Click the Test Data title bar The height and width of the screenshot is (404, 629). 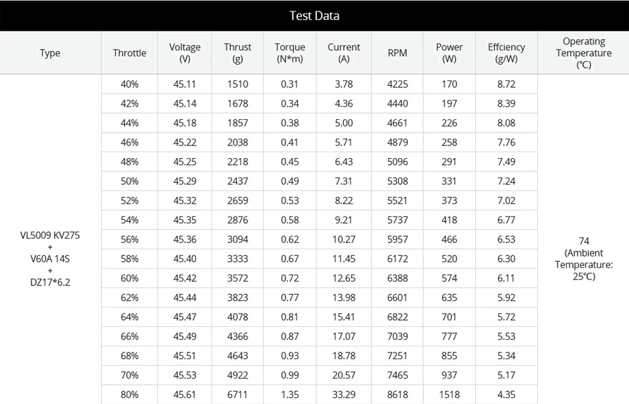314,15
